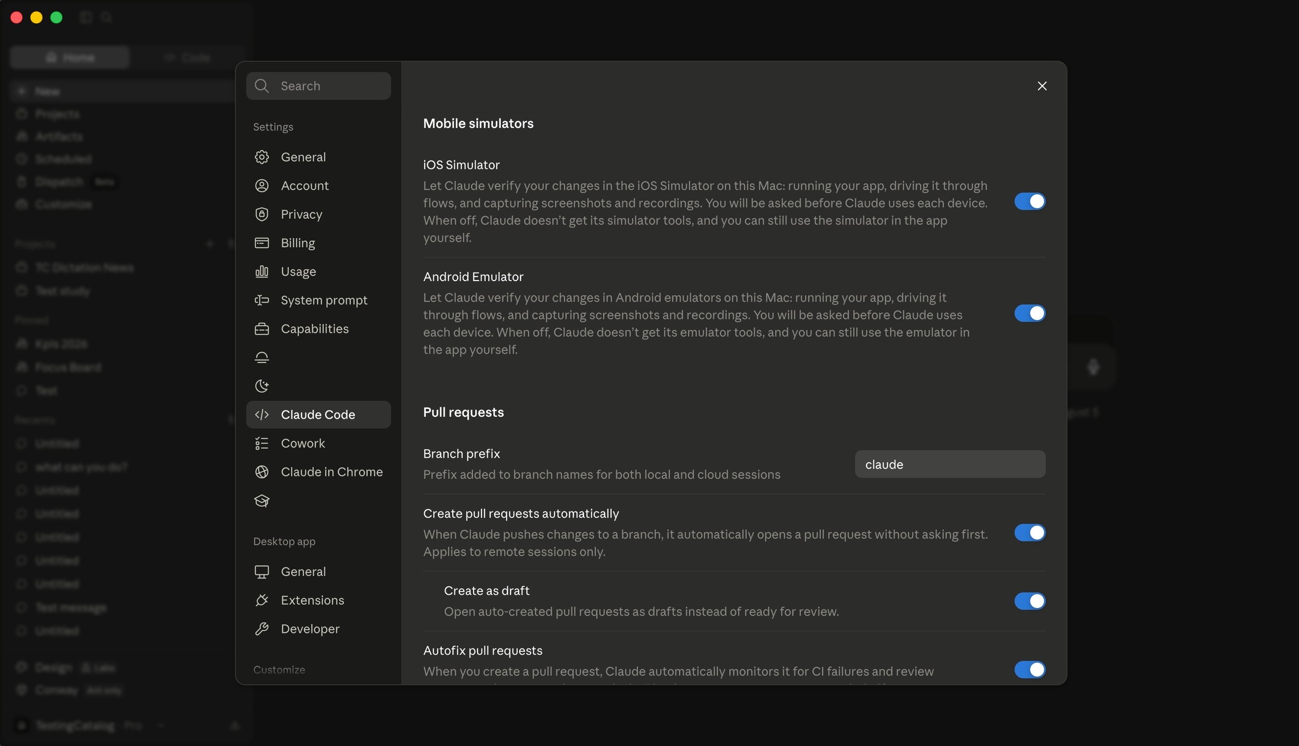Close the settings dialog with X
The height and width of the screenshot is (746, 1299).
point(1042,86)
